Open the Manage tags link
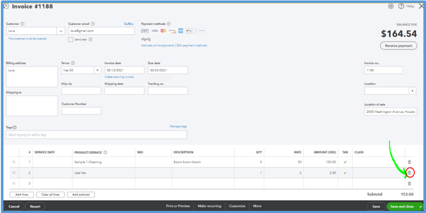Viewport: 426px width, 213px height. coord(178,126)
